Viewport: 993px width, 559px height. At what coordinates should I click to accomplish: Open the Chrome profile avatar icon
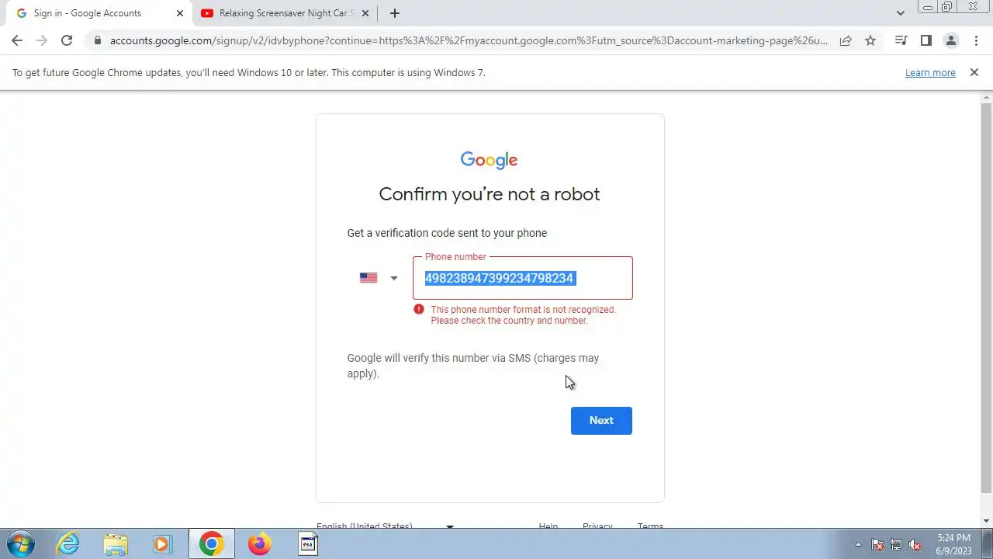(x=950, y=40)
